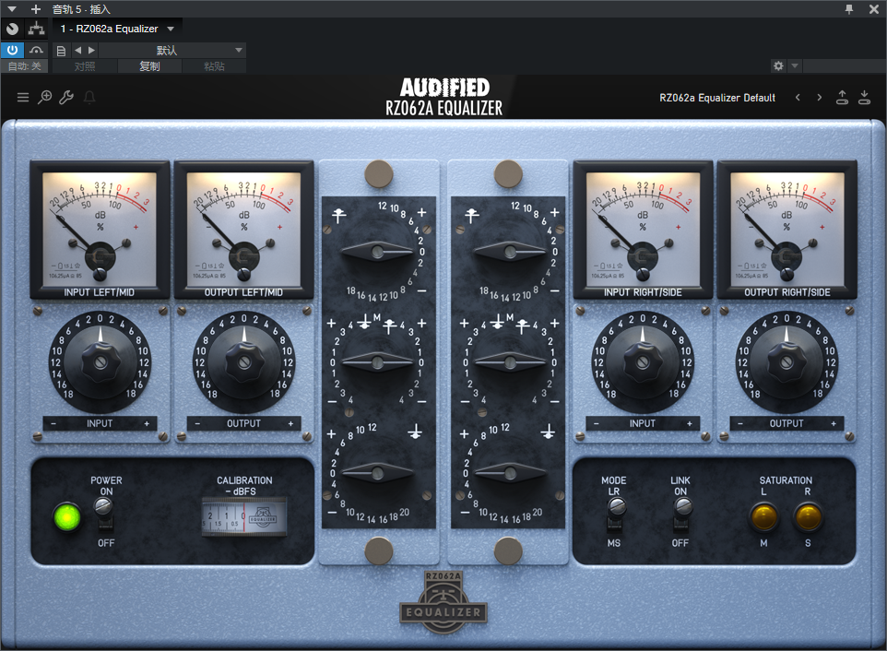Expand the dropdown arrow beside the gear

794,66
